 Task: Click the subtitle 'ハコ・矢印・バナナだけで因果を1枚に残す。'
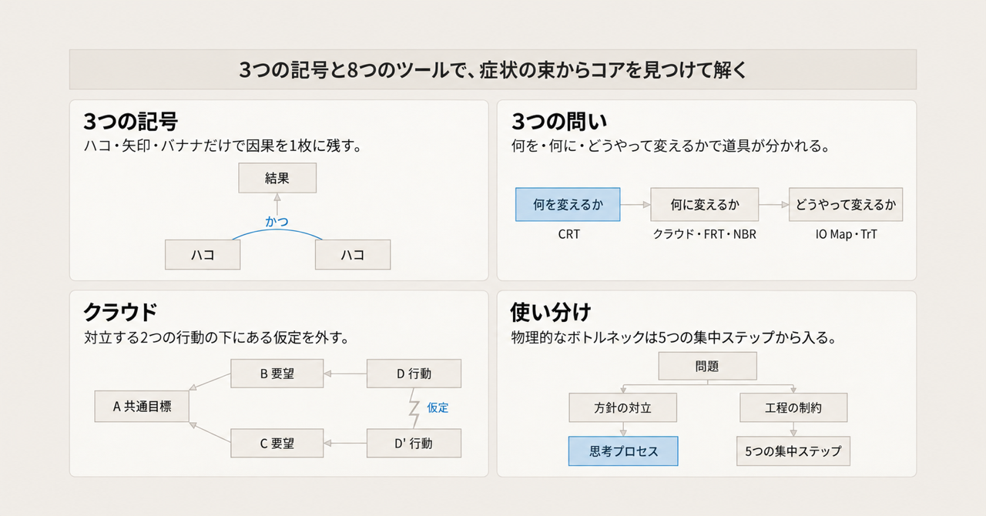[223, 146]
